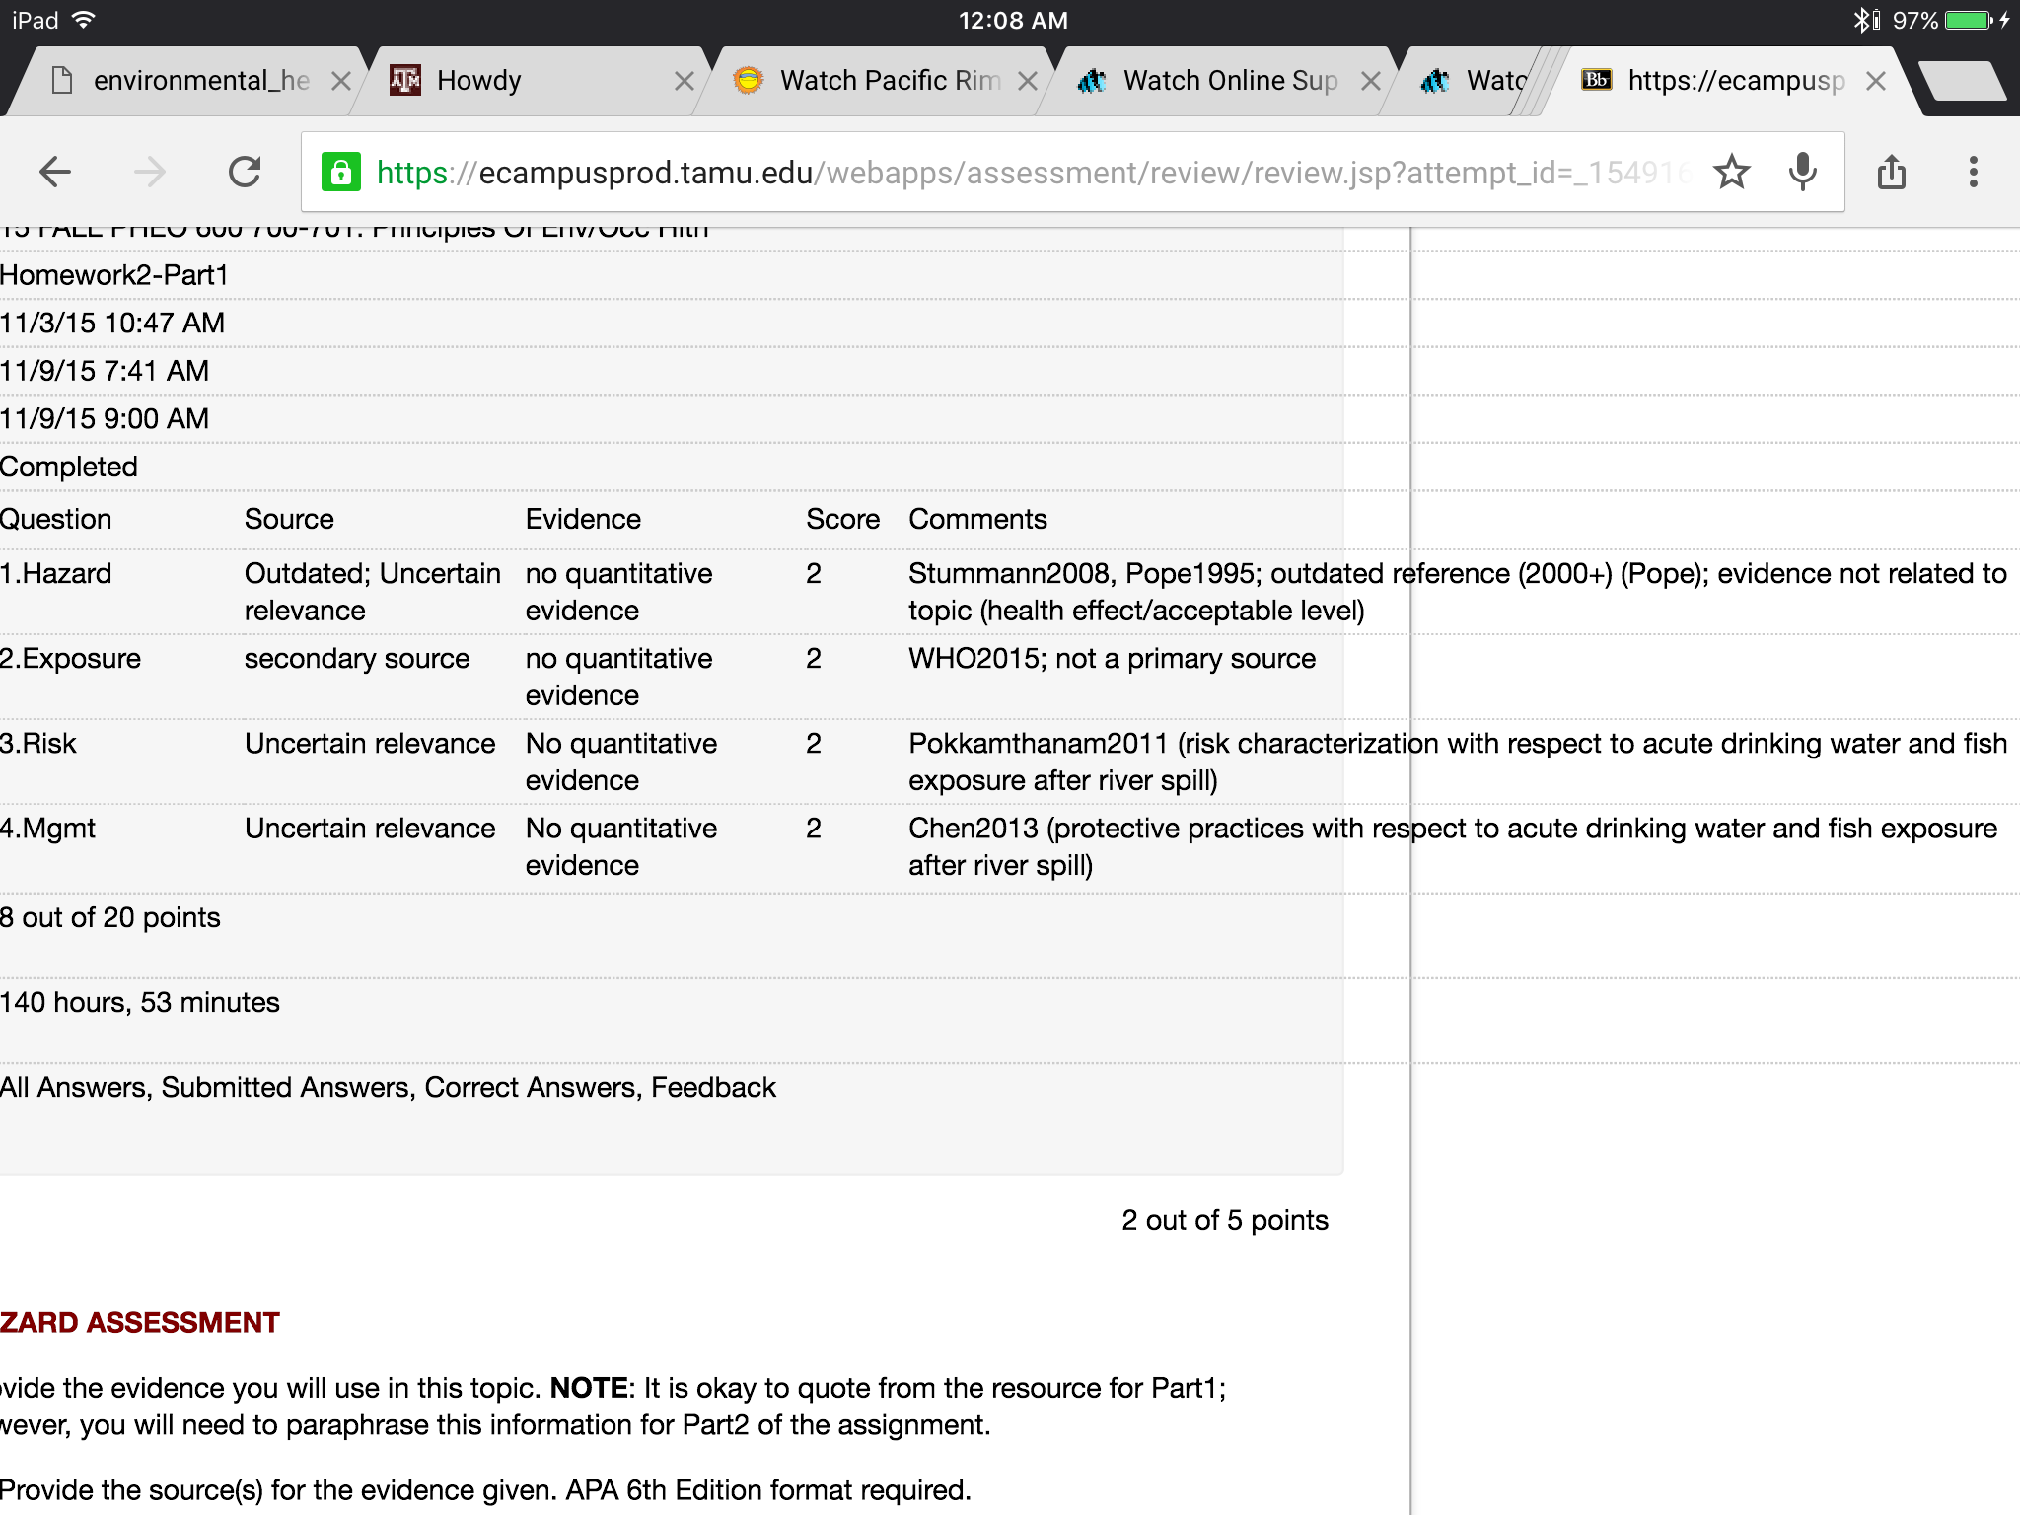The width and height of the screenshot is (2020, 1515).
Task: Close the environmental_he tab
Action: pos(340,81)
